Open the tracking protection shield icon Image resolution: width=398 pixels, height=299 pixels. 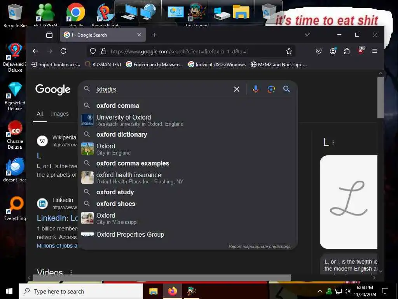(x=93, y=51)
